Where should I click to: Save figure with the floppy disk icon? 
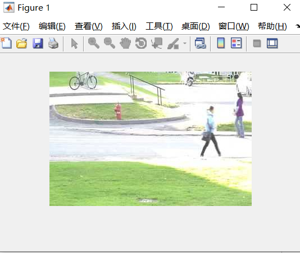click(x=38, y=43)
